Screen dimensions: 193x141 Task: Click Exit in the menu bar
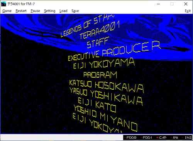(188, 11)
